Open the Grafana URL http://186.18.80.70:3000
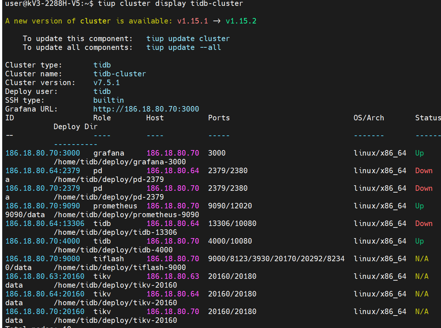Screen dimensions: 441x328 (146, 109)
